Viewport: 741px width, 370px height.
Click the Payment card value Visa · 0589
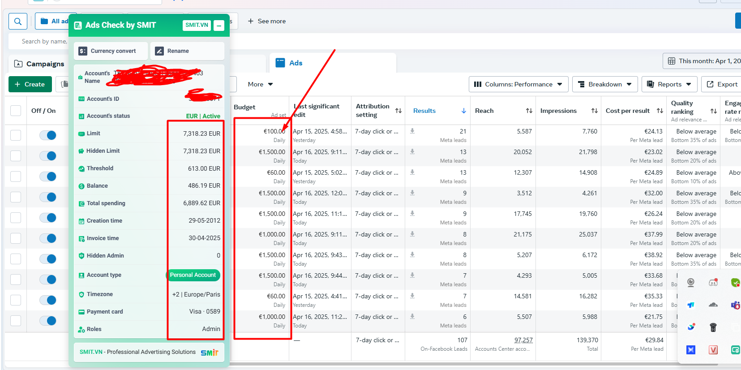[205, 311]
